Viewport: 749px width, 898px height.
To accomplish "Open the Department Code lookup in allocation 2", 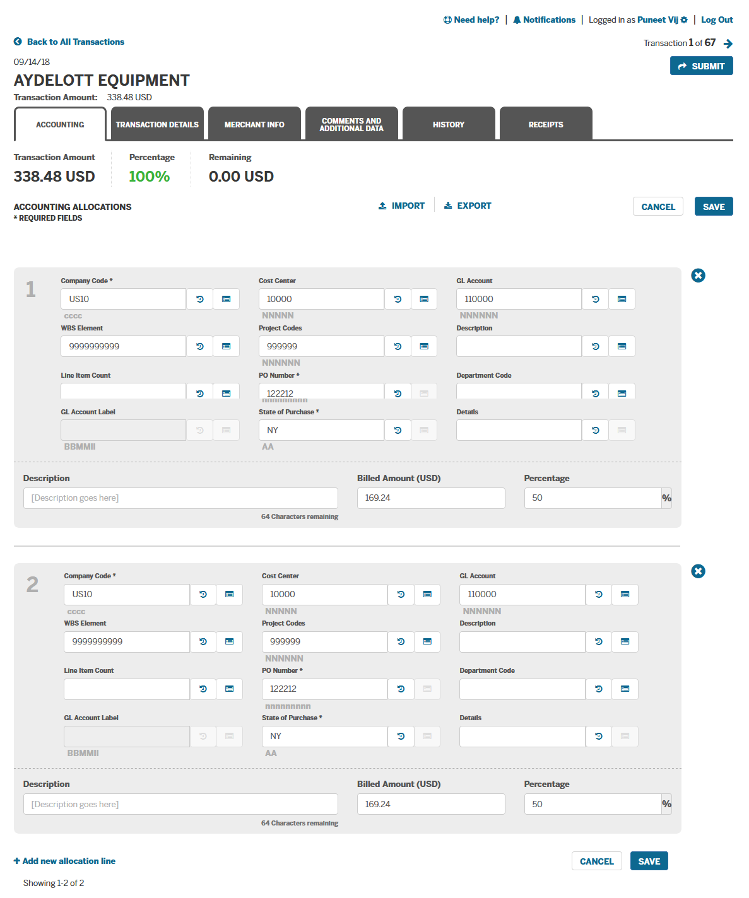I will 625,689.
